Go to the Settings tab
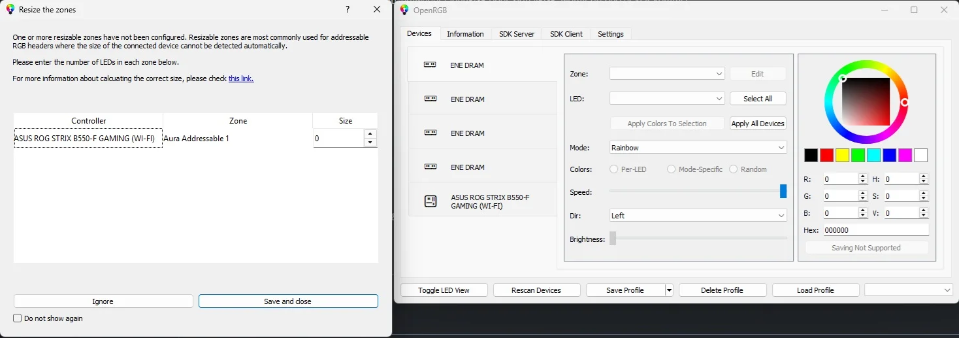 coord(611,34)
